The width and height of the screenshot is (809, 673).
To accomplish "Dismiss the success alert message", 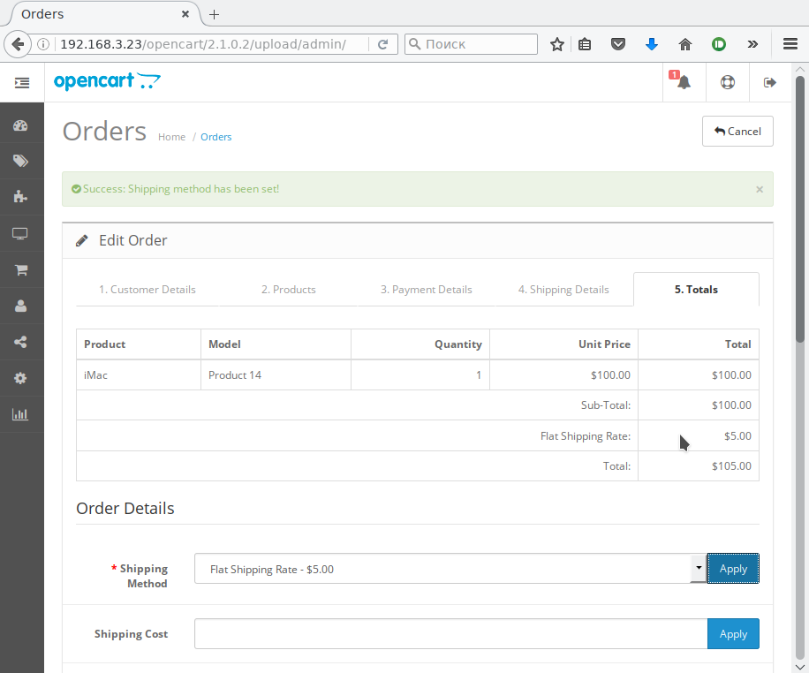I will point(760,189).
